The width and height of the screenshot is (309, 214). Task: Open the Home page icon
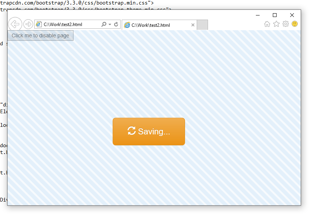[267, 24]
